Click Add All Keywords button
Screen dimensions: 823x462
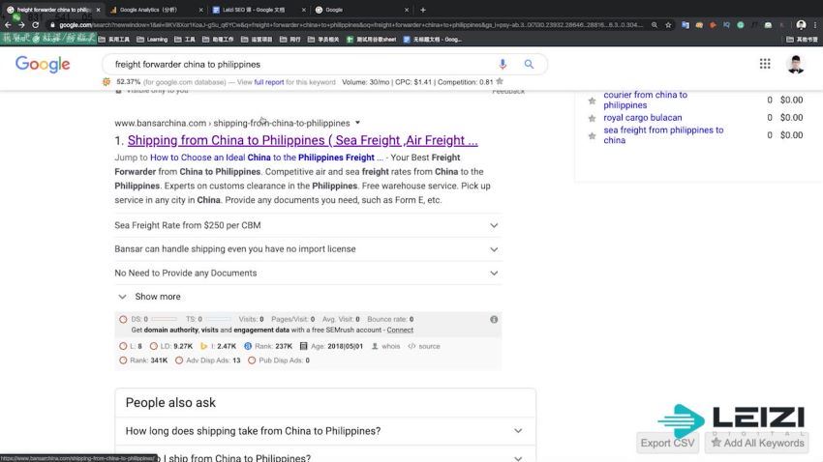coord(757,443)
